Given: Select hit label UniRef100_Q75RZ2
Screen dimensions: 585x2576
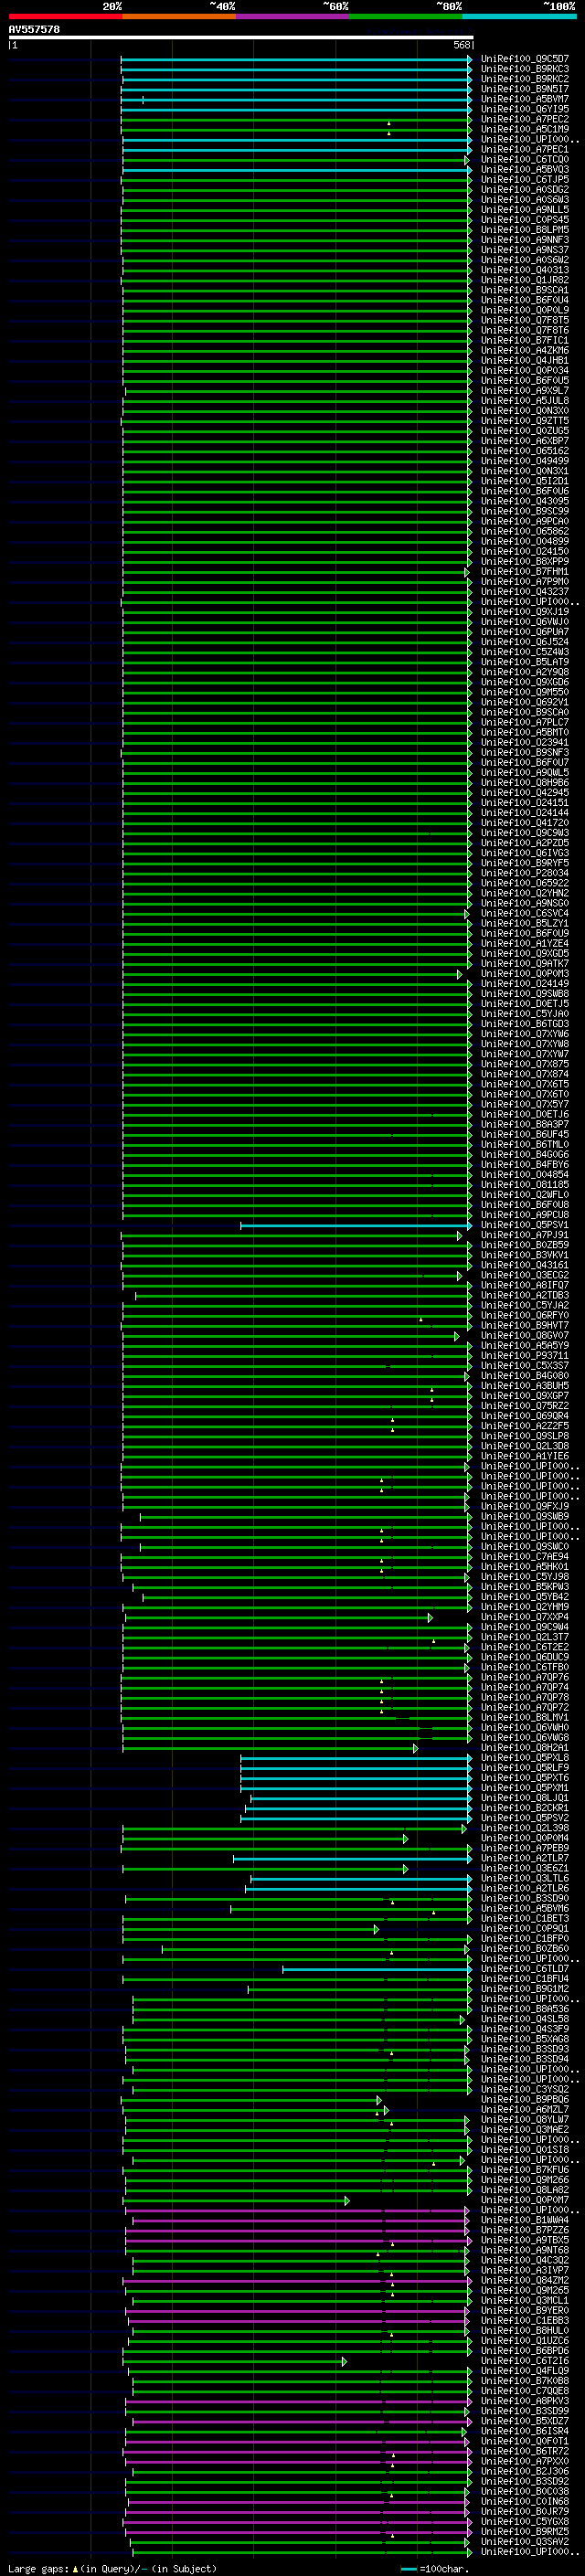Looking at the screenshot, I should coord(525,1407).
